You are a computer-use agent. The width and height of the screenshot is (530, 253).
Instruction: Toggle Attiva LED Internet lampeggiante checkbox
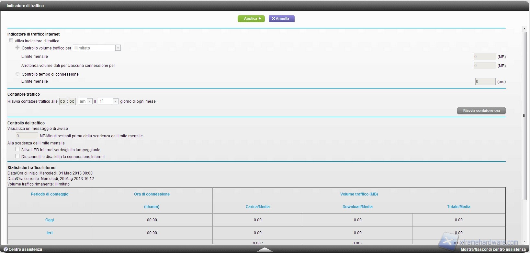[x=17, y=149]
